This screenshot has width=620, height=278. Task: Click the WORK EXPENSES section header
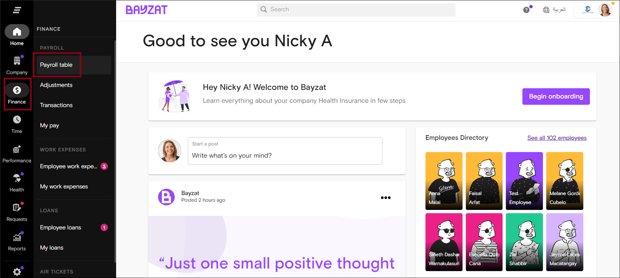click(63, 150)
